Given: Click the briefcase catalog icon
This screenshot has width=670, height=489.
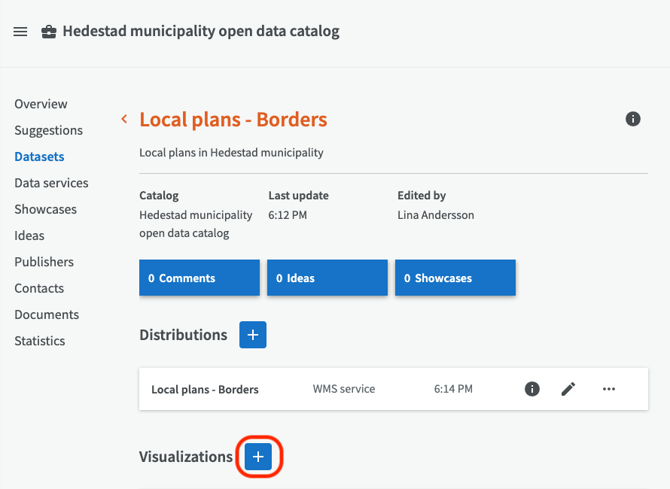Looking at the screenshot, I should click(48, 32).
